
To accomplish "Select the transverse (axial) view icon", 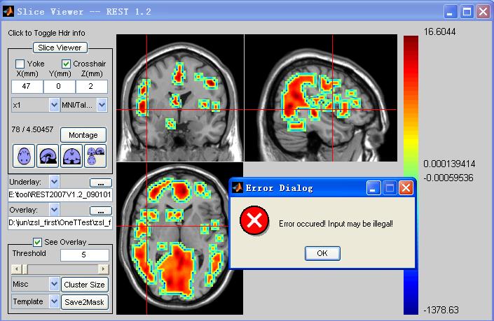I will [x=24, y=156].
